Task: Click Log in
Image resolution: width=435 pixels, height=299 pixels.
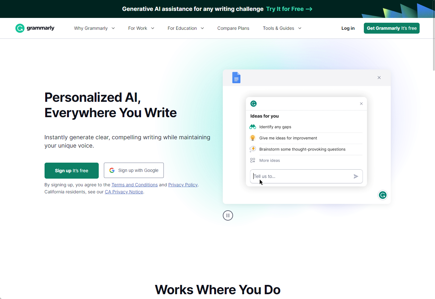Action: [348, 28]
